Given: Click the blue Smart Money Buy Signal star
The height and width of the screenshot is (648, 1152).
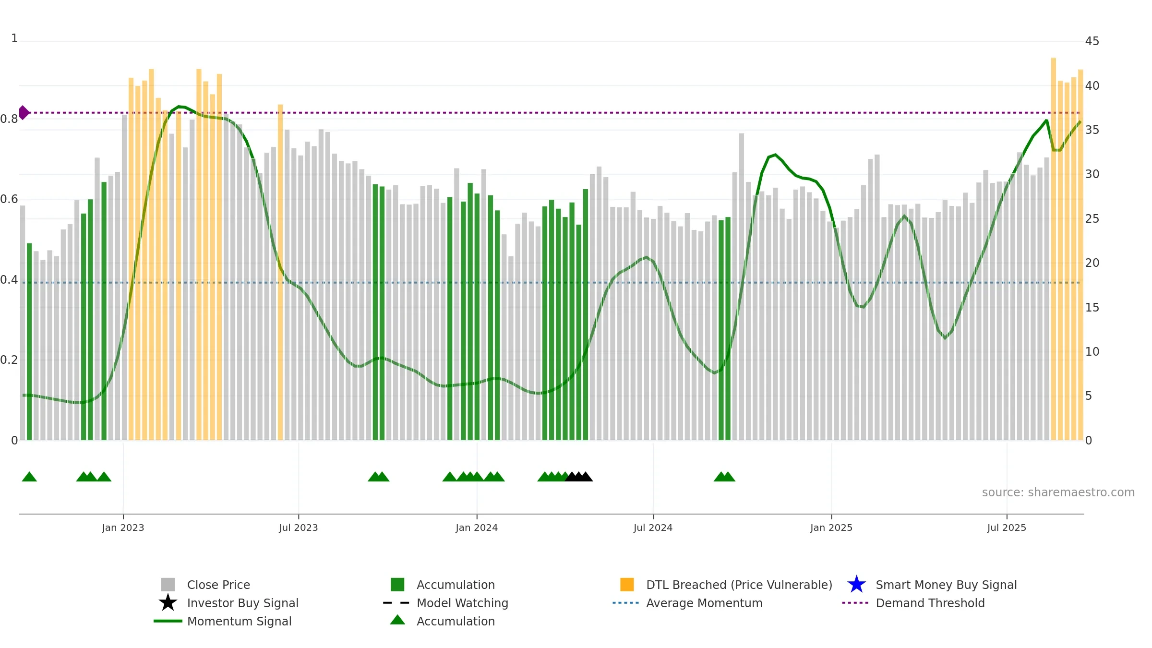Looking at the screenshot, I should coord(856,585).
